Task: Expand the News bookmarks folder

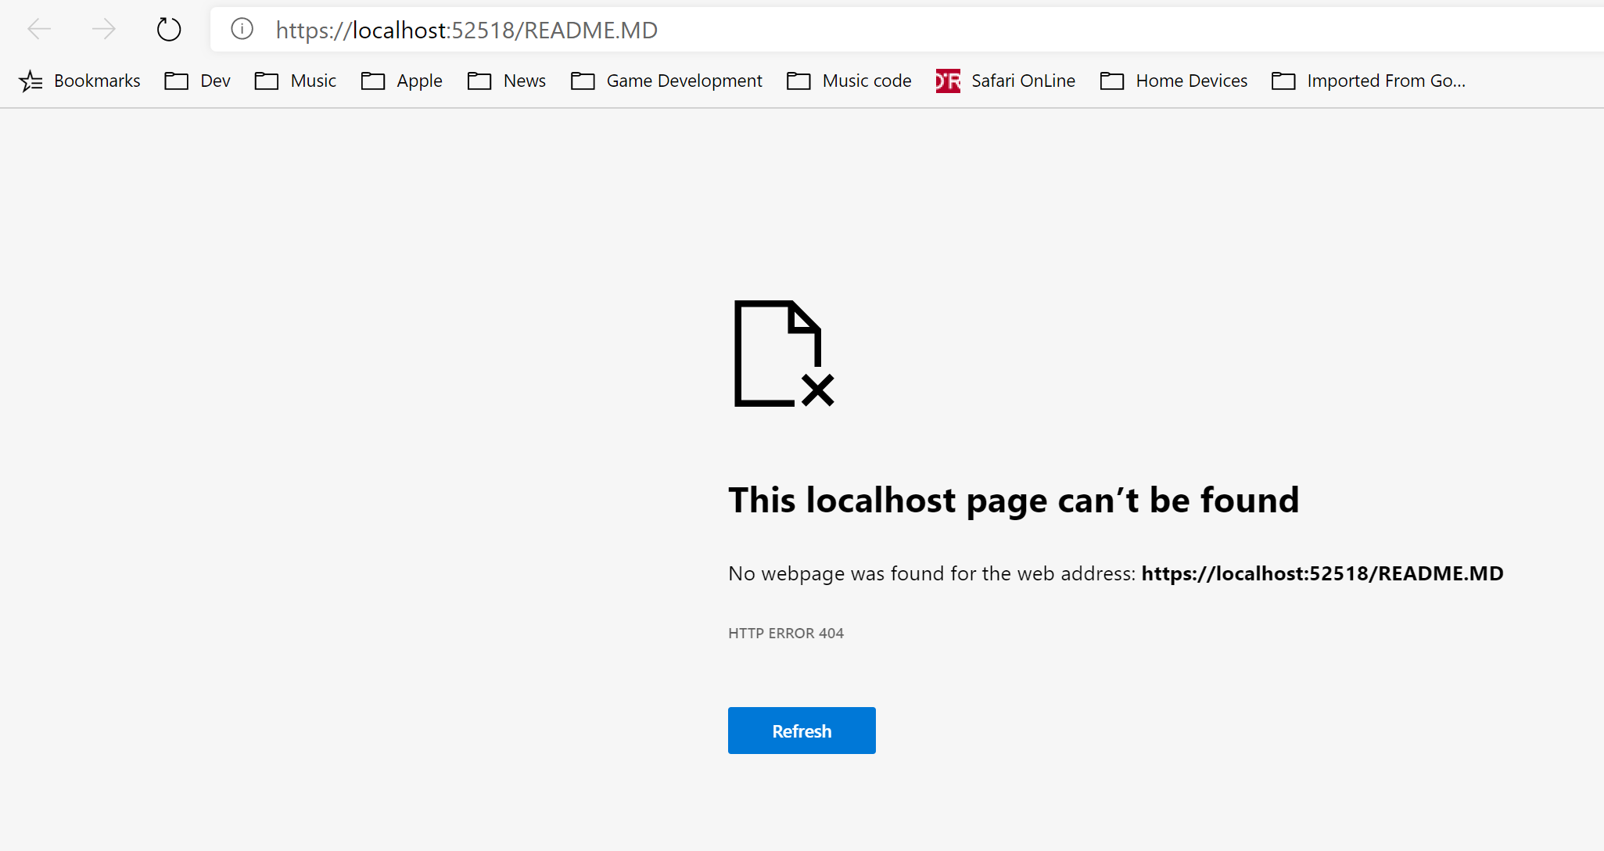Action: click(507, 81)
